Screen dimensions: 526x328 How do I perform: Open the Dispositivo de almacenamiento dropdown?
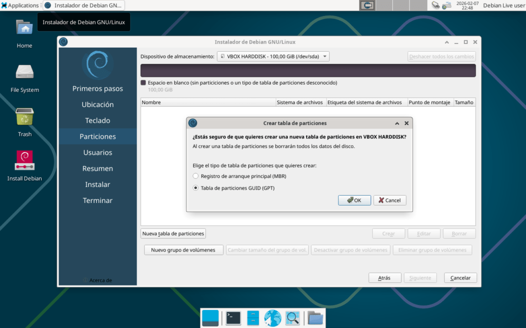coord(273,56)
